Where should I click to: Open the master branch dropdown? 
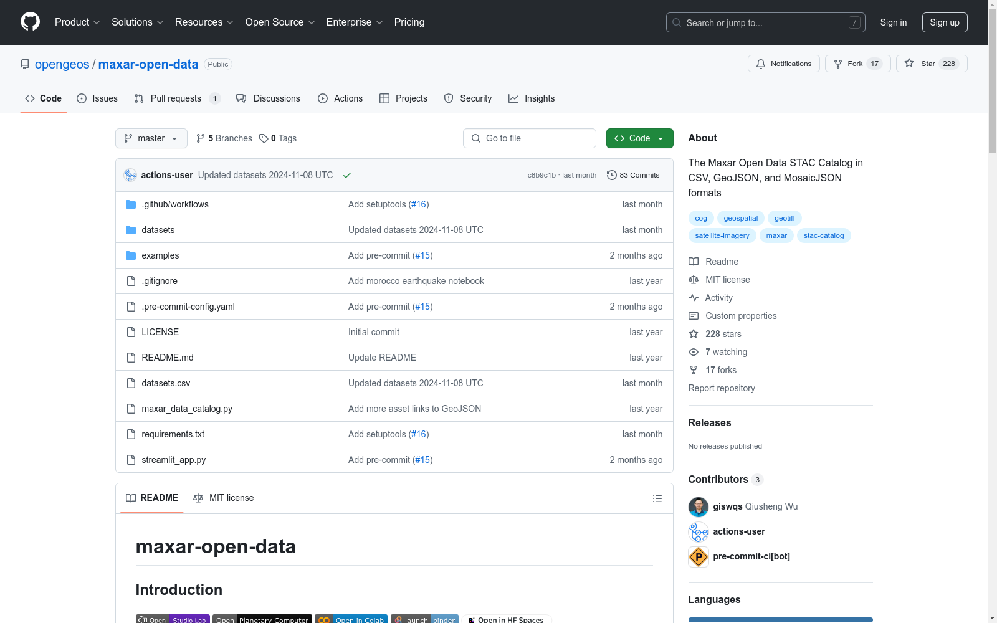(x=151, y=138)
